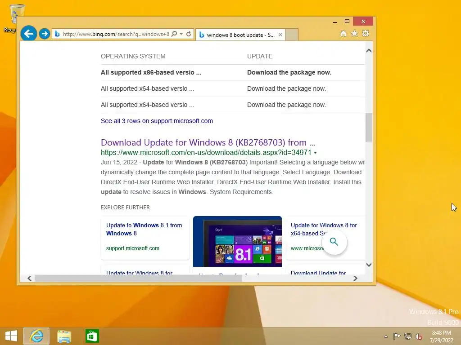This screenshot has width=461, height=345.
Task: Click 'See all 3 rows on support.microsoft.com'
Action: coord(157,121)
